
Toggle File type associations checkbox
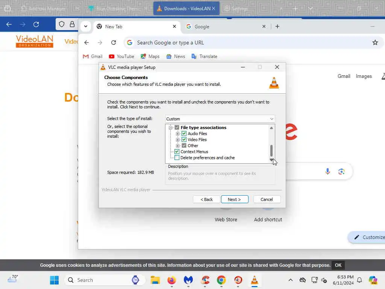[177, 128]
